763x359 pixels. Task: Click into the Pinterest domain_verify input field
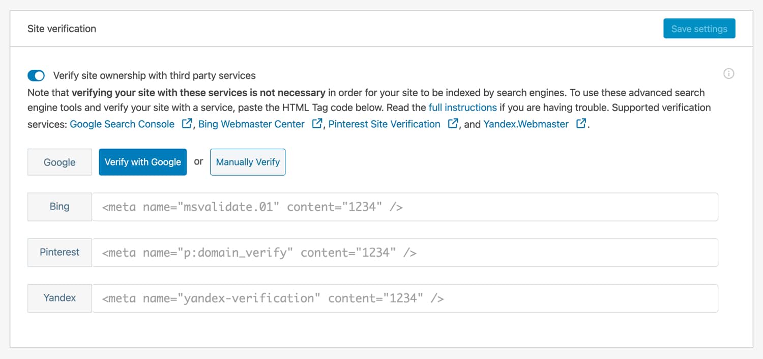(x=405, y=253)
